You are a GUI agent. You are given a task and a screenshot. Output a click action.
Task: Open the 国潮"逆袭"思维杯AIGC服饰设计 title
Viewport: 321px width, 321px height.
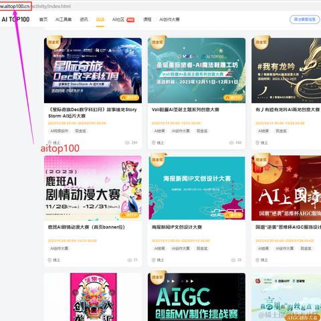tap(288, 227)
